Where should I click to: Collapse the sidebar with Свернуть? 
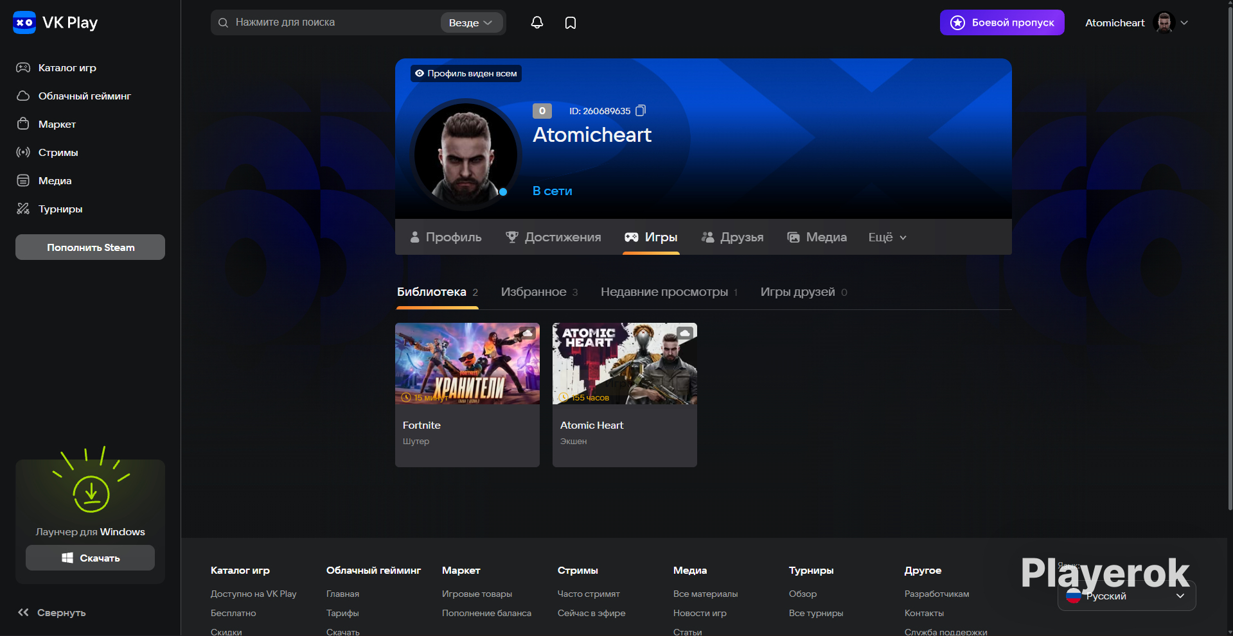tap(52, 612)
